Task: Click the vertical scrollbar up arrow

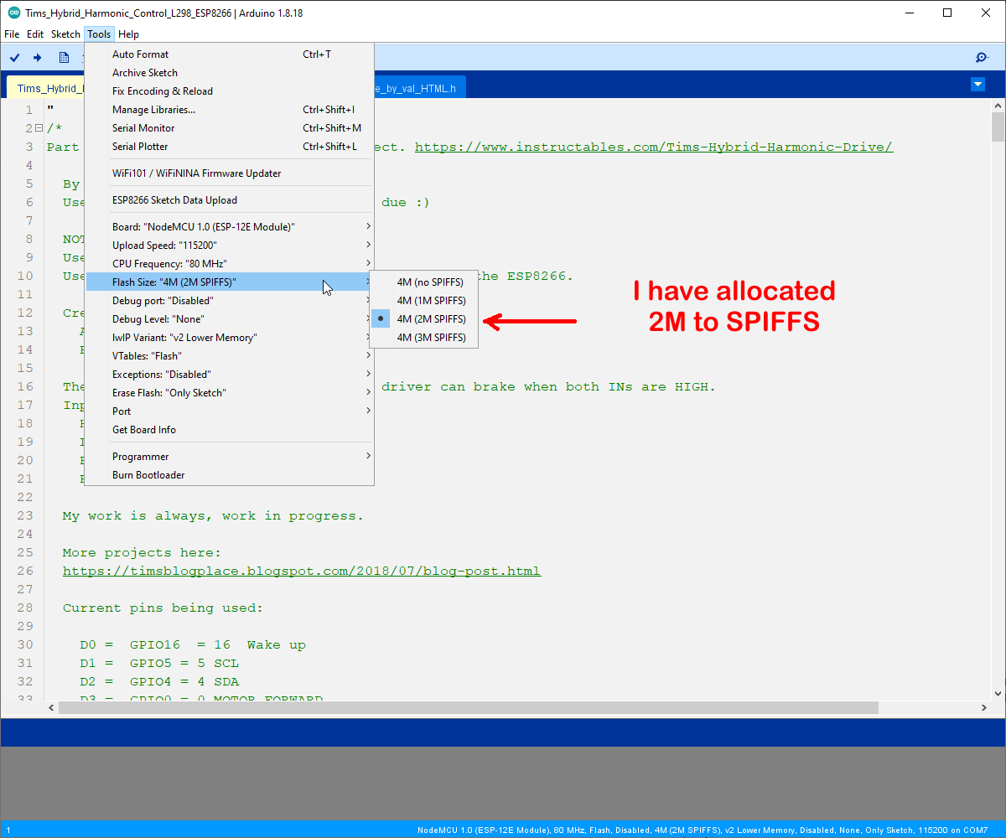Action: click(998, 105)
